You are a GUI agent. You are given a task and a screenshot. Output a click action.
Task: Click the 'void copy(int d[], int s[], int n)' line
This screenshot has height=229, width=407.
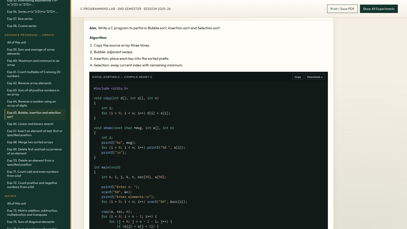click(126, 98)
